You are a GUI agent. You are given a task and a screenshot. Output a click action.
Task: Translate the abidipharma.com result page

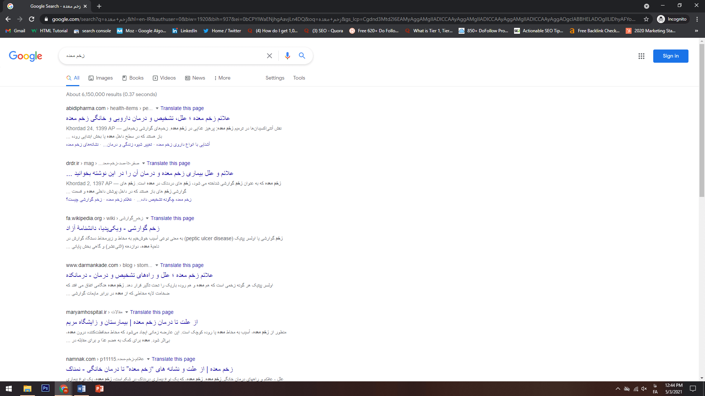(x=182, y=109)
